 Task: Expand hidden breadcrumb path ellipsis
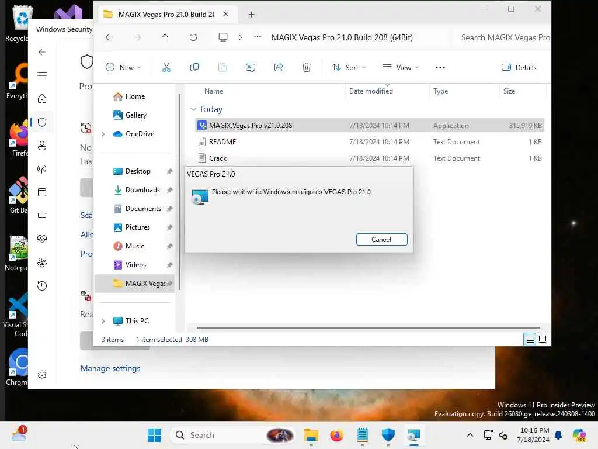tap(258, 37)
